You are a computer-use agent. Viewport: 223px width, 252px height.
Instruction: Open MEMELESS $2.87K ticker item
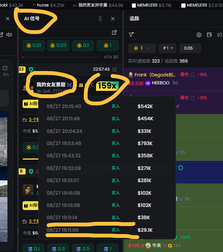point(202,5)
